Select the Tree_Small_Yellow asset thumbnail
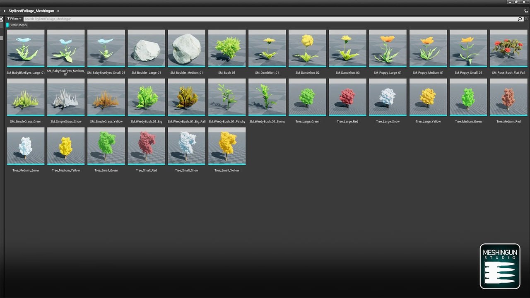 click(x=227, y=146)
